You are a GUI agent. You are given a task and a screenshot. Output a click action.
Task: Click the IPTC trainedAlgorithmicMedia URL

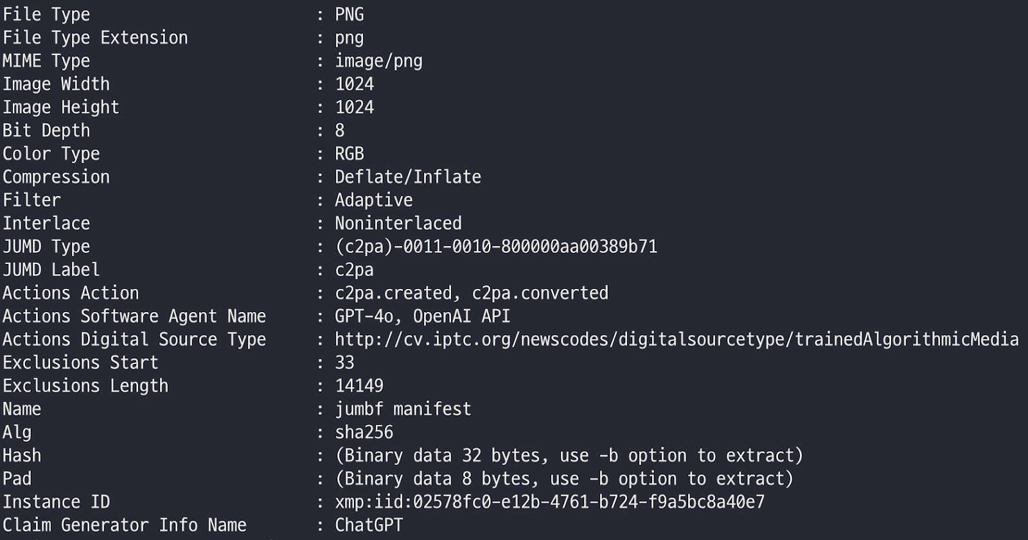676,339
